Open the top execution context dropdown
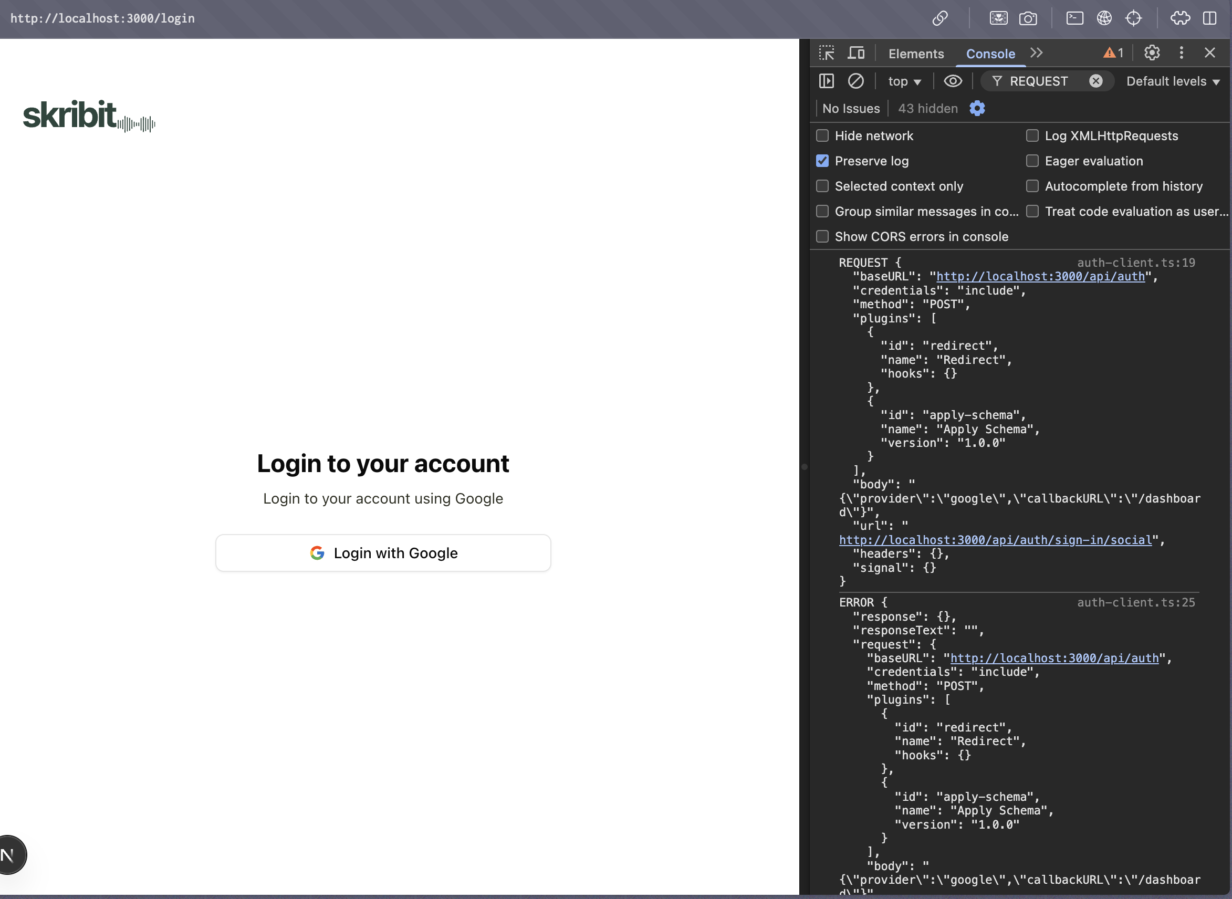 click(x=904, y=81)
